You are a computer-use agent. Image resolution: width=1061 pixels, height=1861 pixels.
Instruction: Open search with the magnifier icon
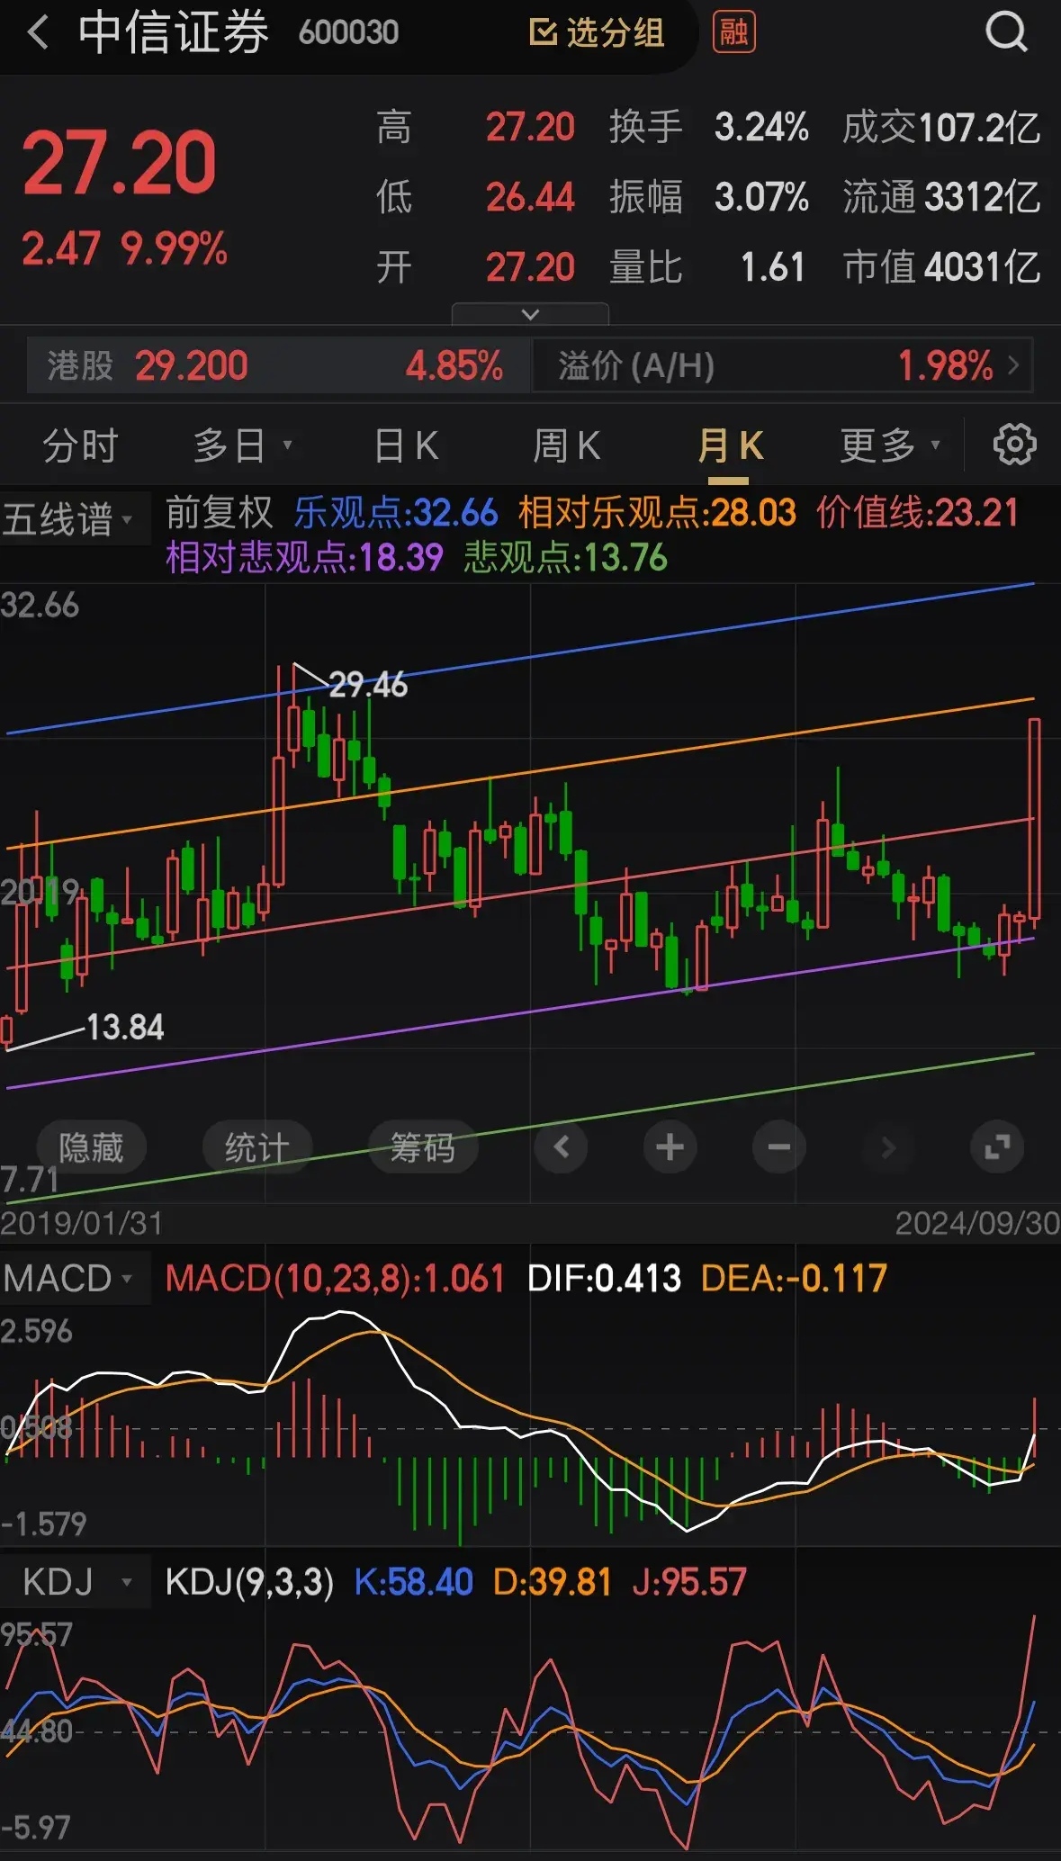click(1005, 33)
